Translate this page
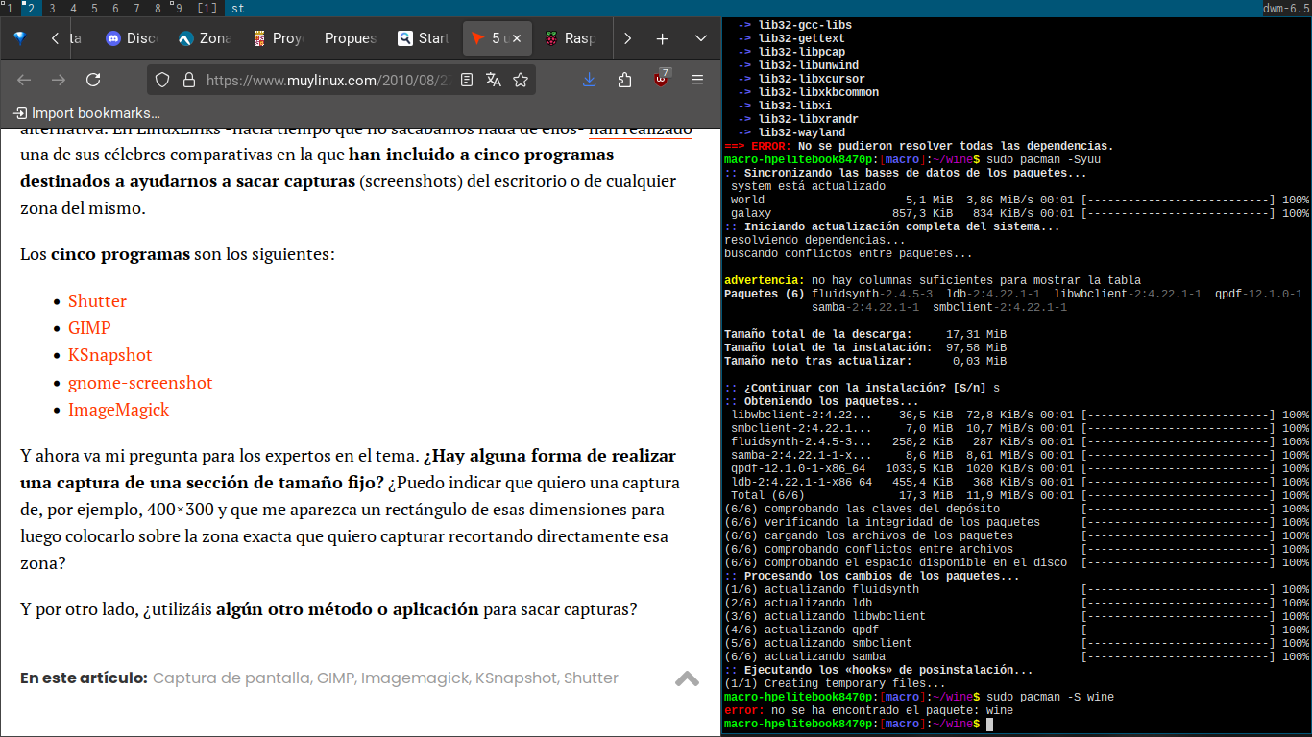The width and height of the screenshot is (1312, 737). point(494,80)
